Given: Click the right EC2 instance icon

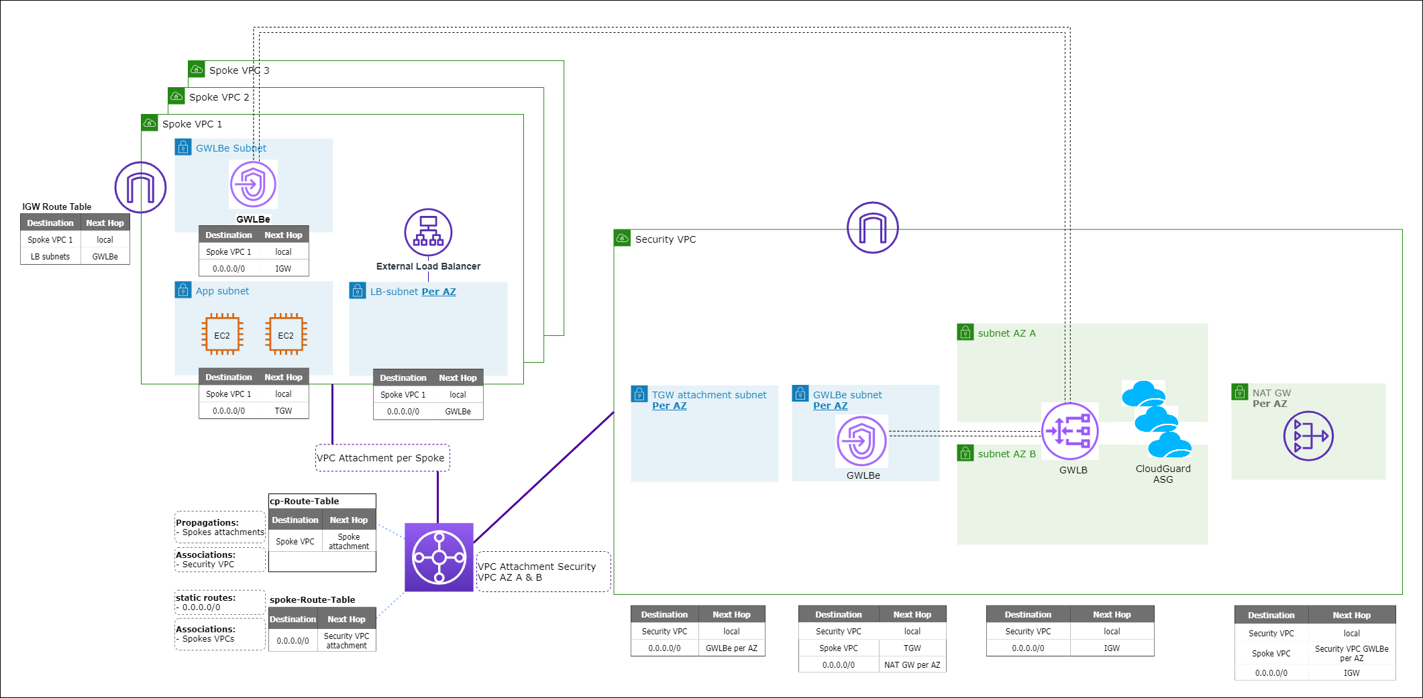Looking at the screenshot, I should tap(286, 335).
